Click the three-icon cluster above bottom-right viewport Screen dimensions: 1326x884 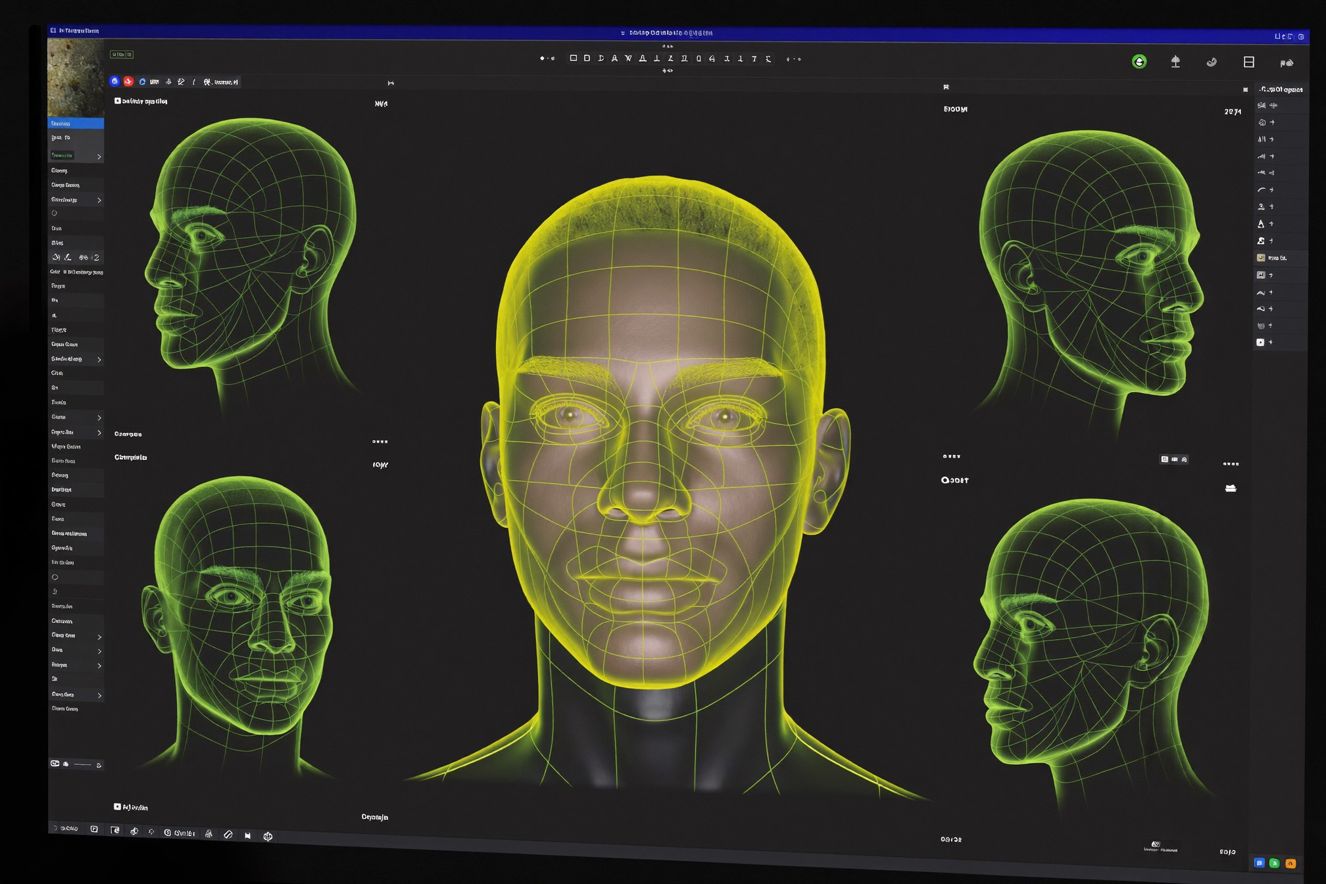pyautogui.click(x=1174, y=459)
